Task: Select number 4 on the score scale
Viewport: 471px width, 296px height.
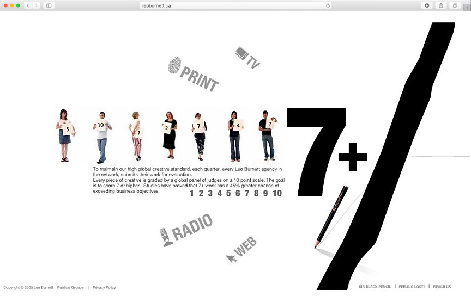Action: [x=220, y=193]
